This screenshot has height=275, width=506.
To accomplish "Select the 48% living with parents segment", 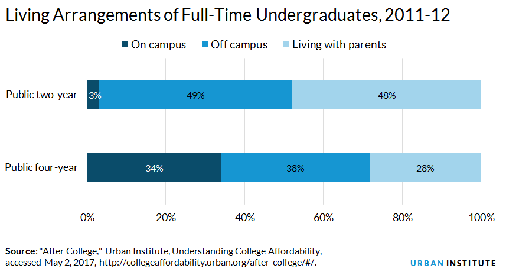I will 387,95.
